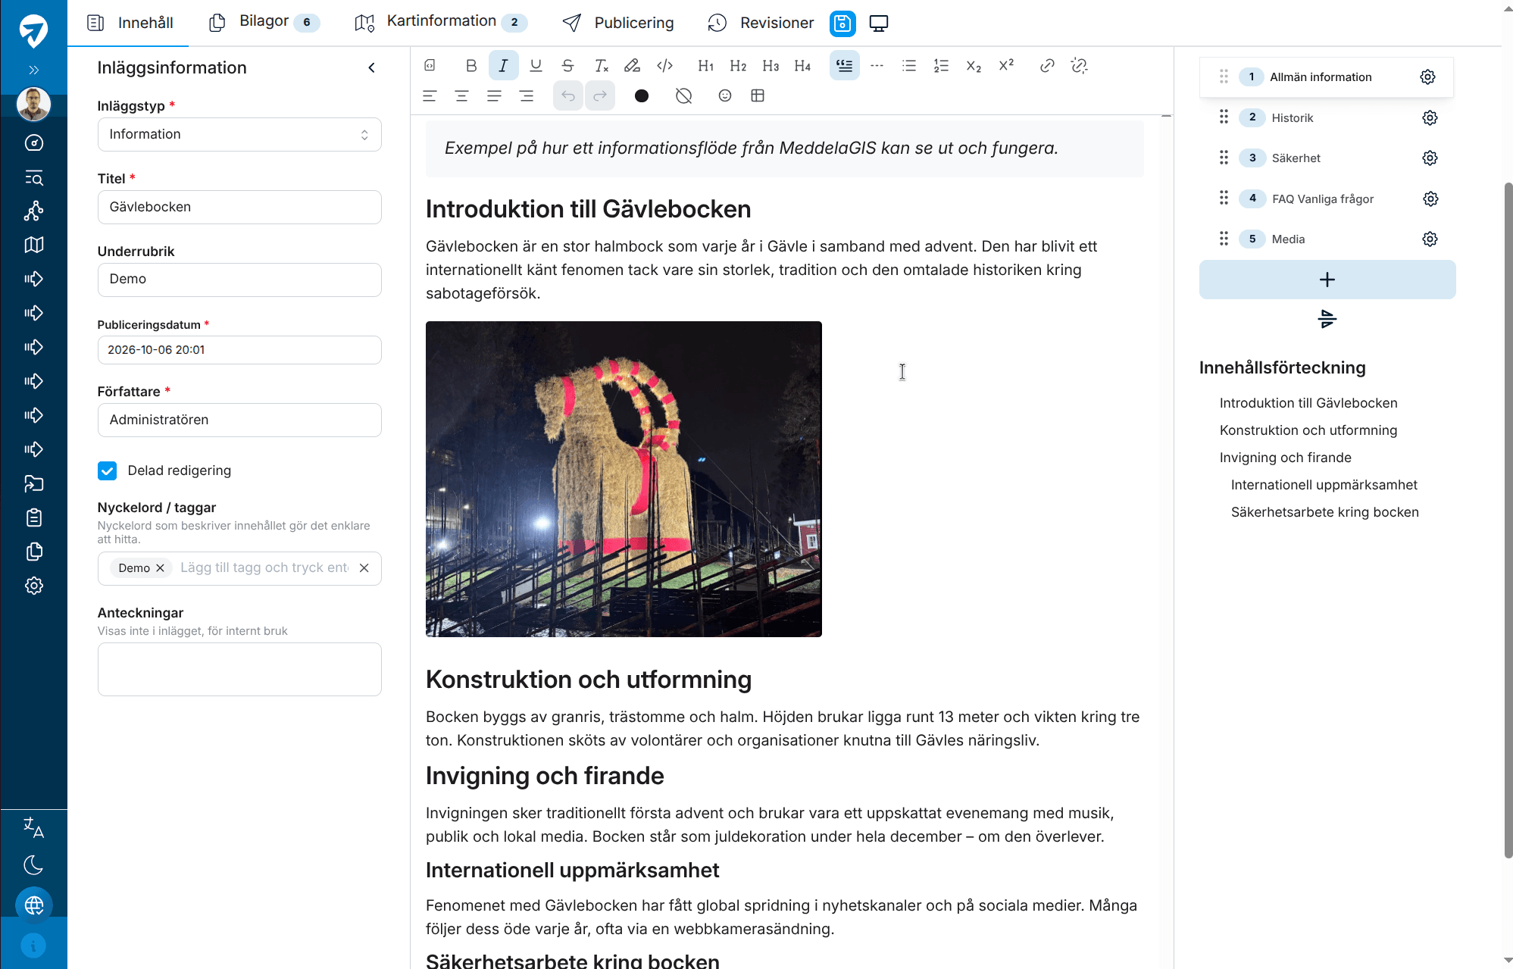Set Heading 3 style
This screenshot has height=969, width=1513.
[771, 66]
